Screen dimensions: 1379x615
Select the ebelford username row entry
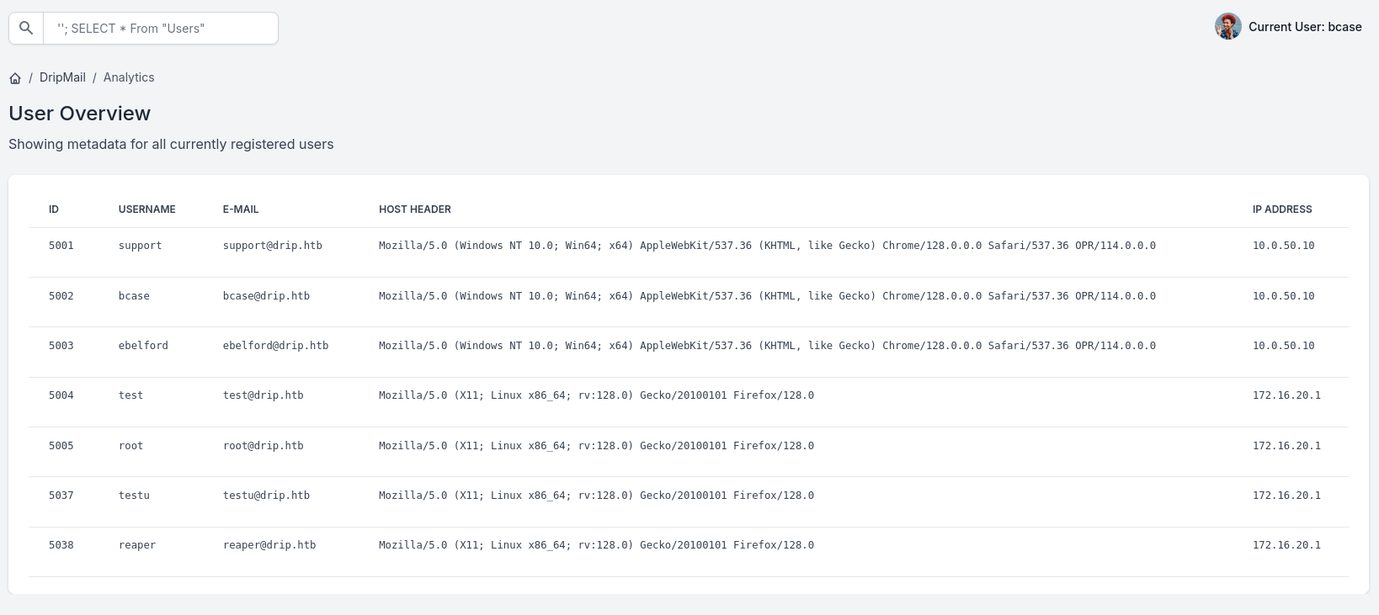[143, 346]
